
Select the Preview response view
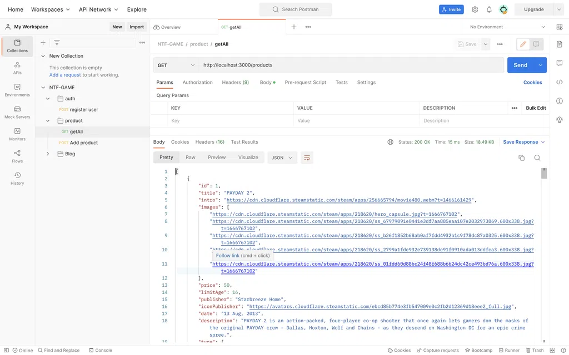(217, 157)
